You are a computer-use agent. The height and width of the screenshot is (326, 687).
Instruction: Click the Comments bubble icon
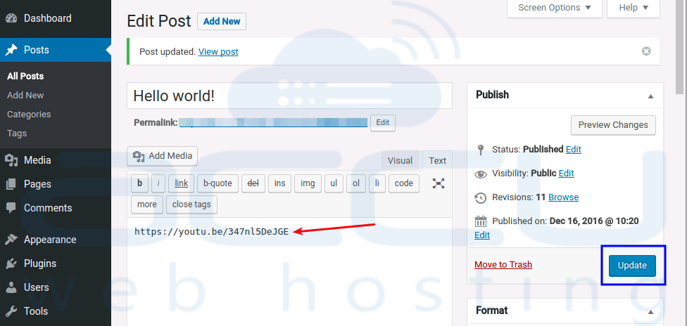coord(11,208)
